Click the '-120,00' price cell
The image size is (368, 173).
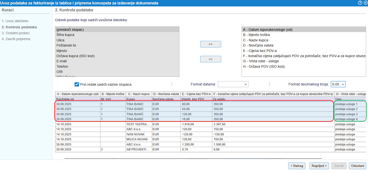[x=196, y=134]
